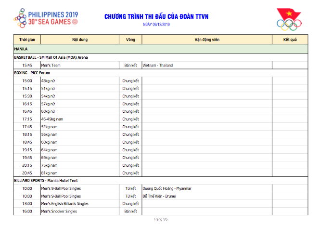This screenshot has height=226, width=320.
Task: Click the 16:15 time cell
Action: click(x=27, y=104)
